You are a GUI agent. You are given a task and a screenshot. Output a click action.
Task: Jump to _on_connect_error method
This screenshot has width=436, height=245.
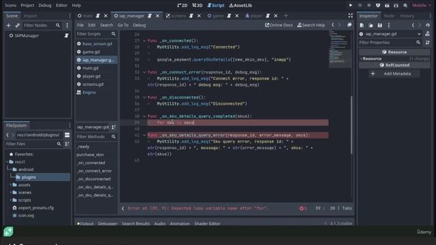(95, 171)
